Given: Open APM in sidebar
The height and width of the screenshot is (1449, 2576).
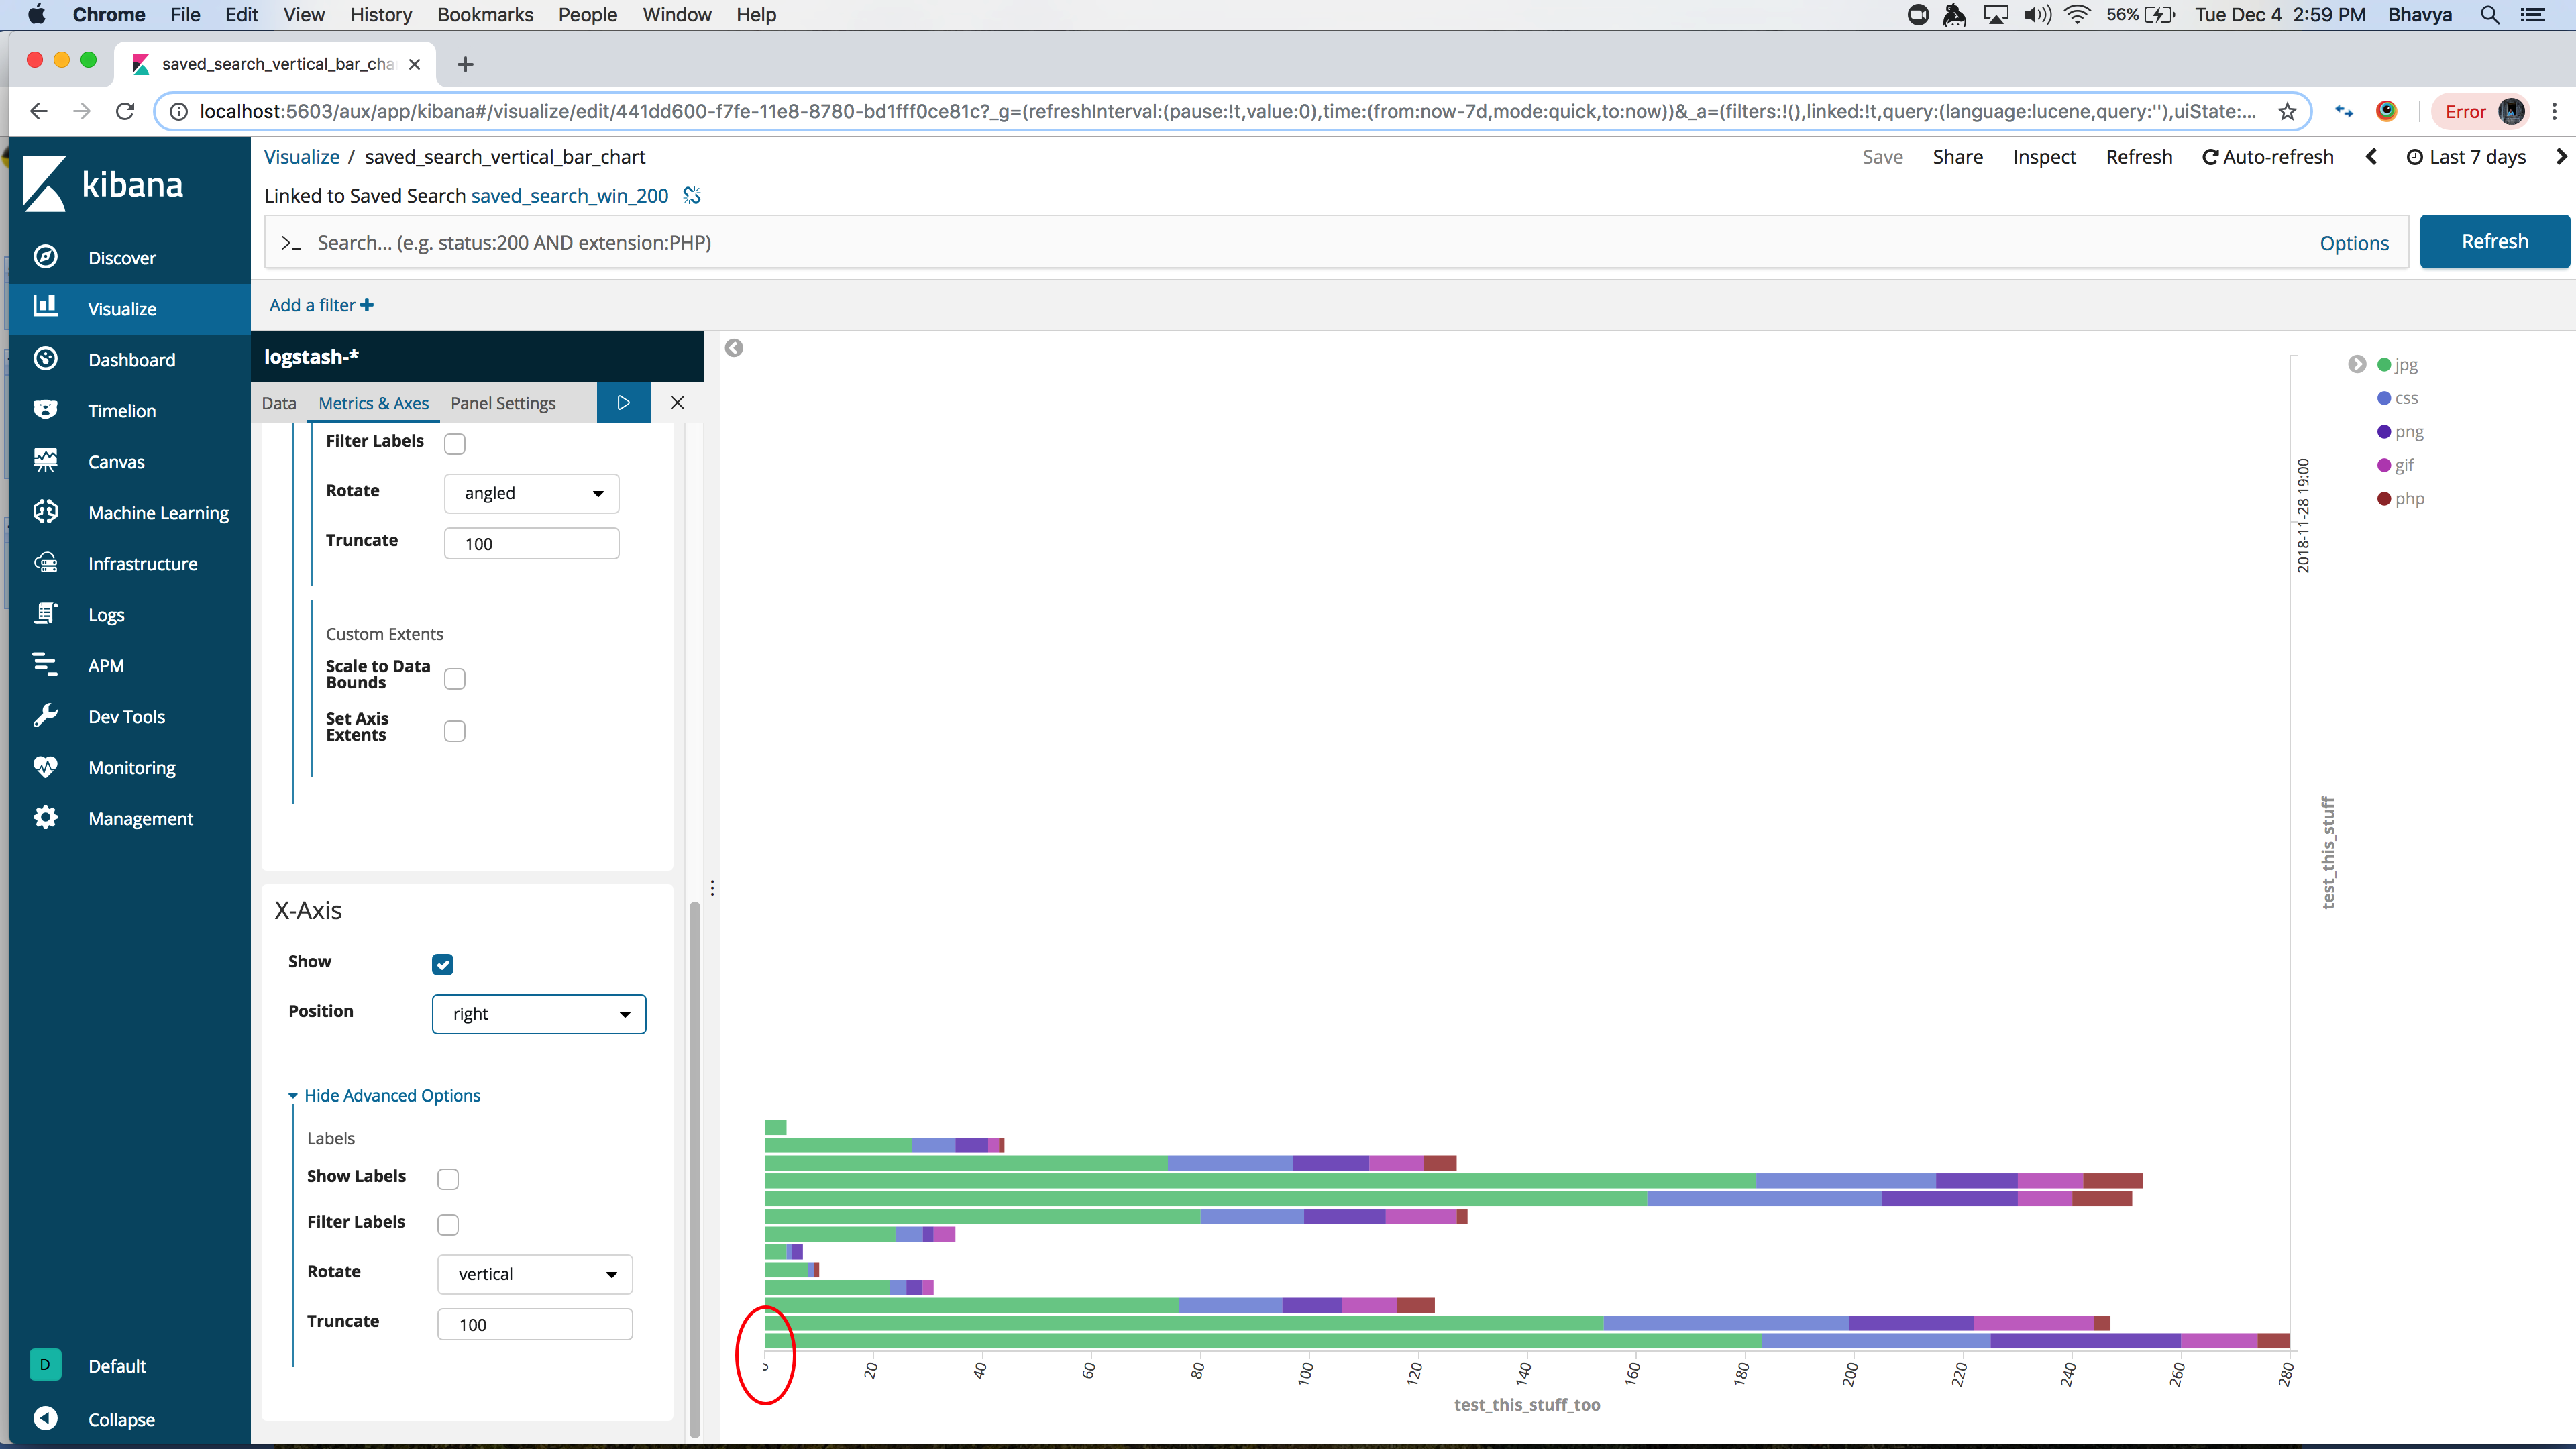Looking at the screenshot, I should 106,666.
